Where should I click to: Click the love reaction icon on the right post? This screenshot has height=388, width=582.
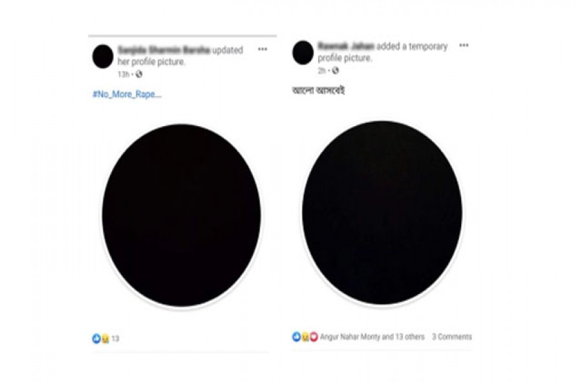coord(314,337)
